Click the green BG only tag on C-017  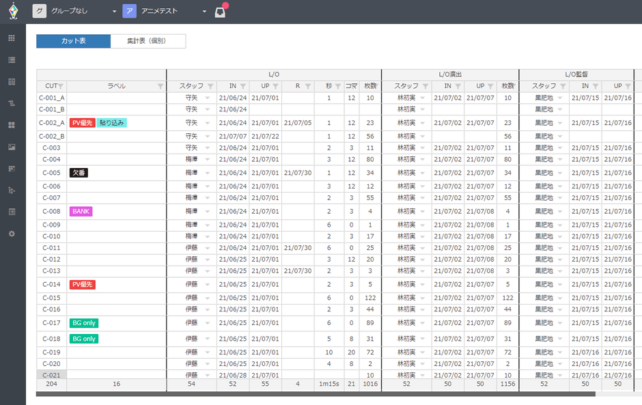(x=84, y=323)
